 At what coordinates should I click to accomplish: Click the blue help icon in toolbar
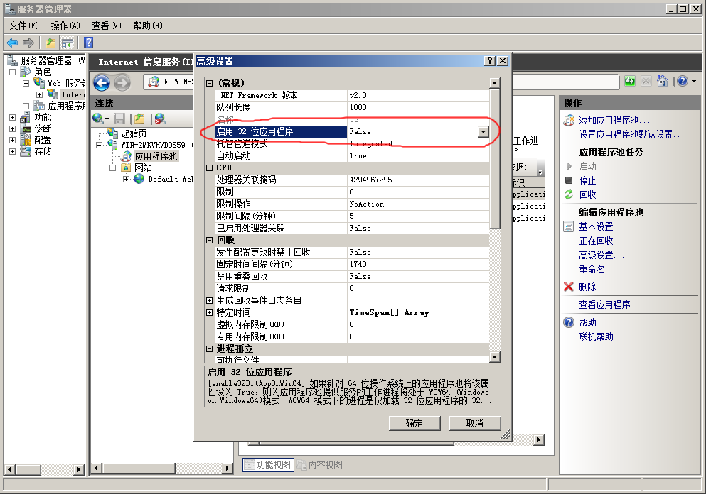[89, 43]
